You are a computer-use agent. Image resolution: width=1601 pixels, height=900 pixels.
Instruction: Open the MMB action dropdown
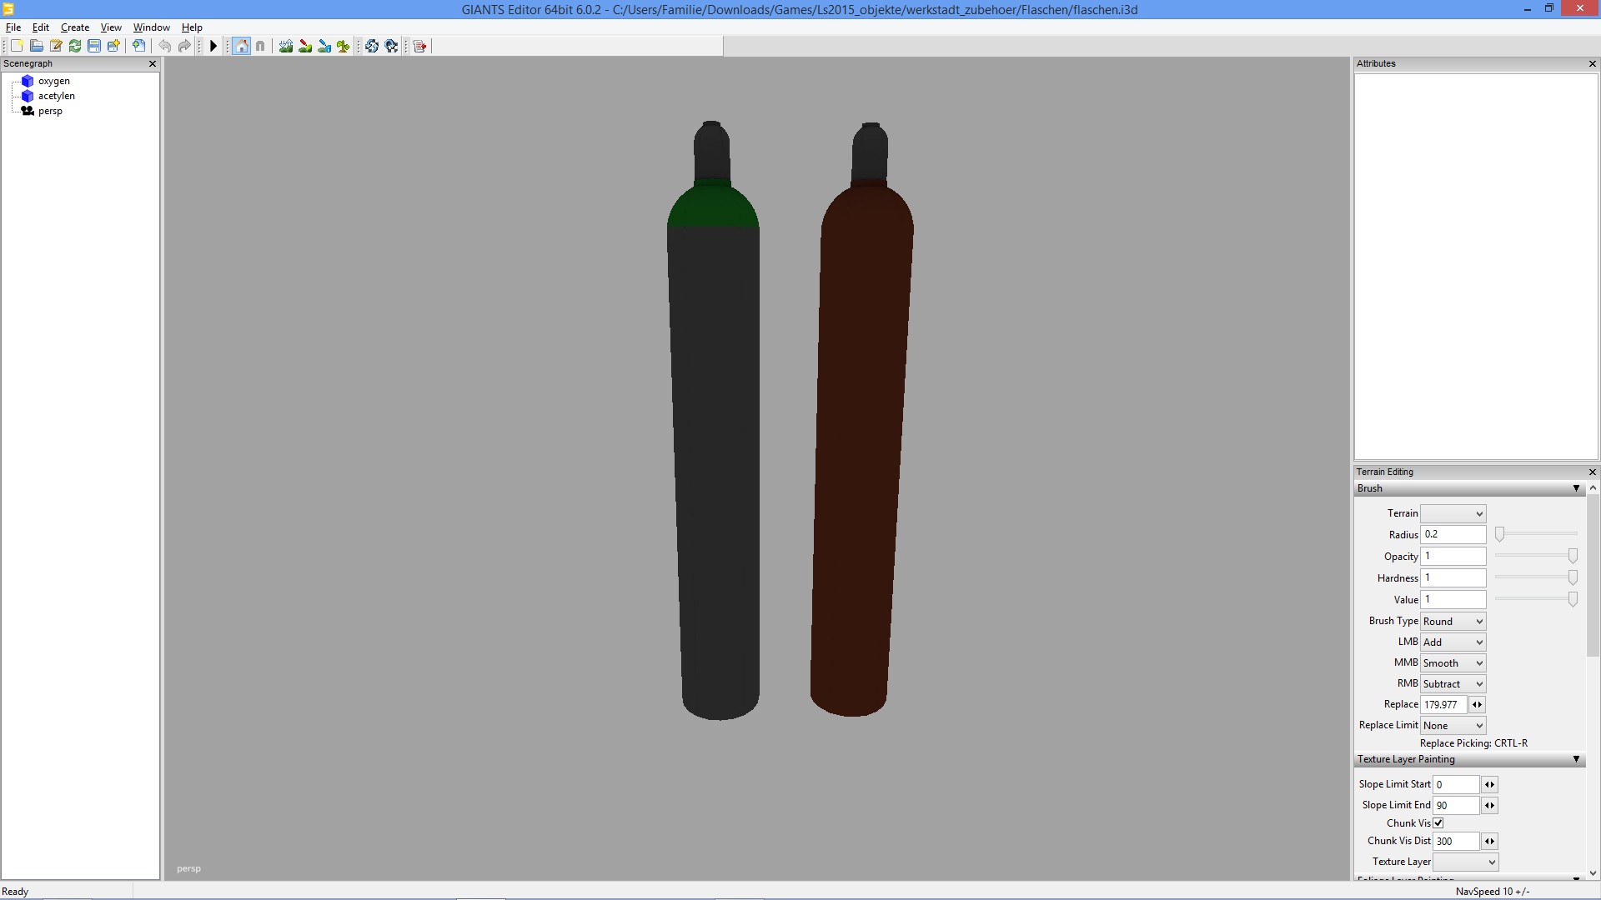tap(1453, 662)
